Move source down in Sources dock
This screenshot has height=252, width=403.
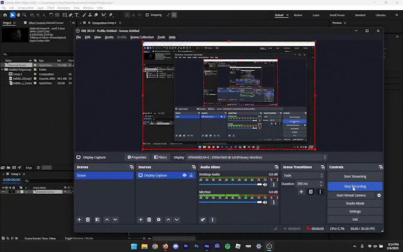[x=176, y=220]
